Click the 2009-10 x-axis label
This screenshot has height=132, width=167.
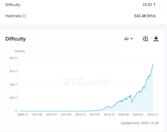(x=23, y=115)
